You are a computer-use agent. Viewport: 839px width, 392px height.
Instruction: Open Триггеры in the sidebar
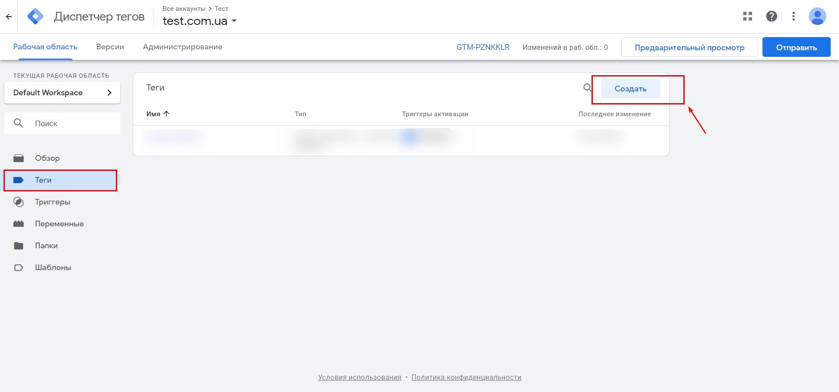pos(52,202)
